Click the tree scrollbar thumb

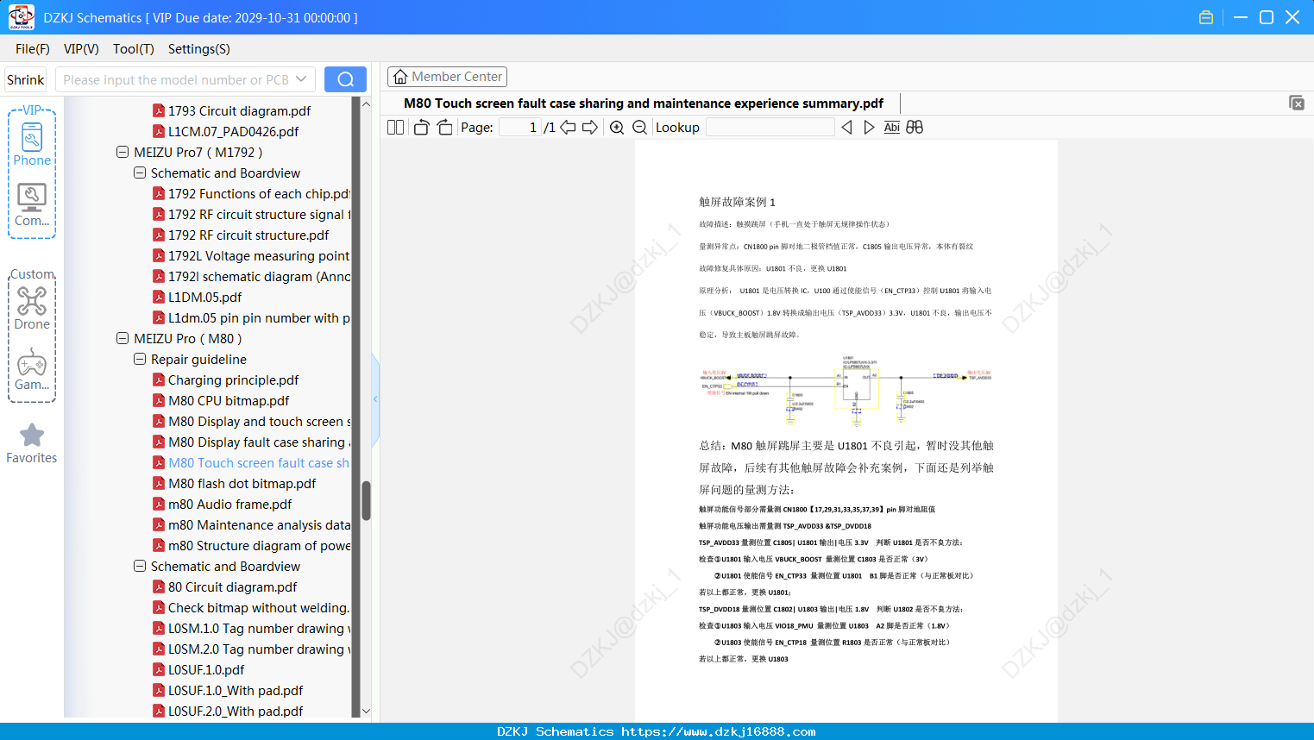(366, 501)
